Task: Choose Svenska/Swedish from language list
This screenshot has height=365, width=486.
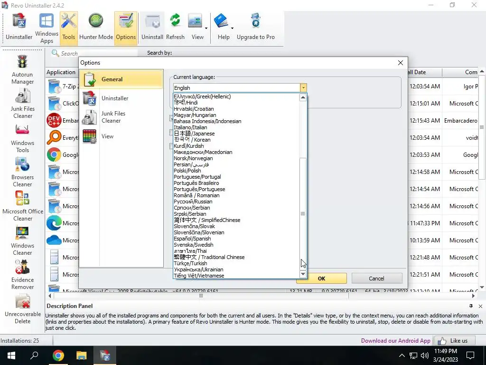Action: pos(194,245)
